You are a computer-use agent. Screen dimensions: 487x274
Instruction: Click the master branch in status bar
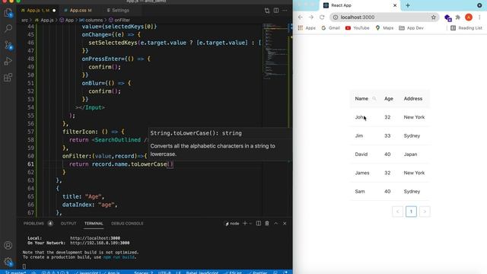(16, 272)
